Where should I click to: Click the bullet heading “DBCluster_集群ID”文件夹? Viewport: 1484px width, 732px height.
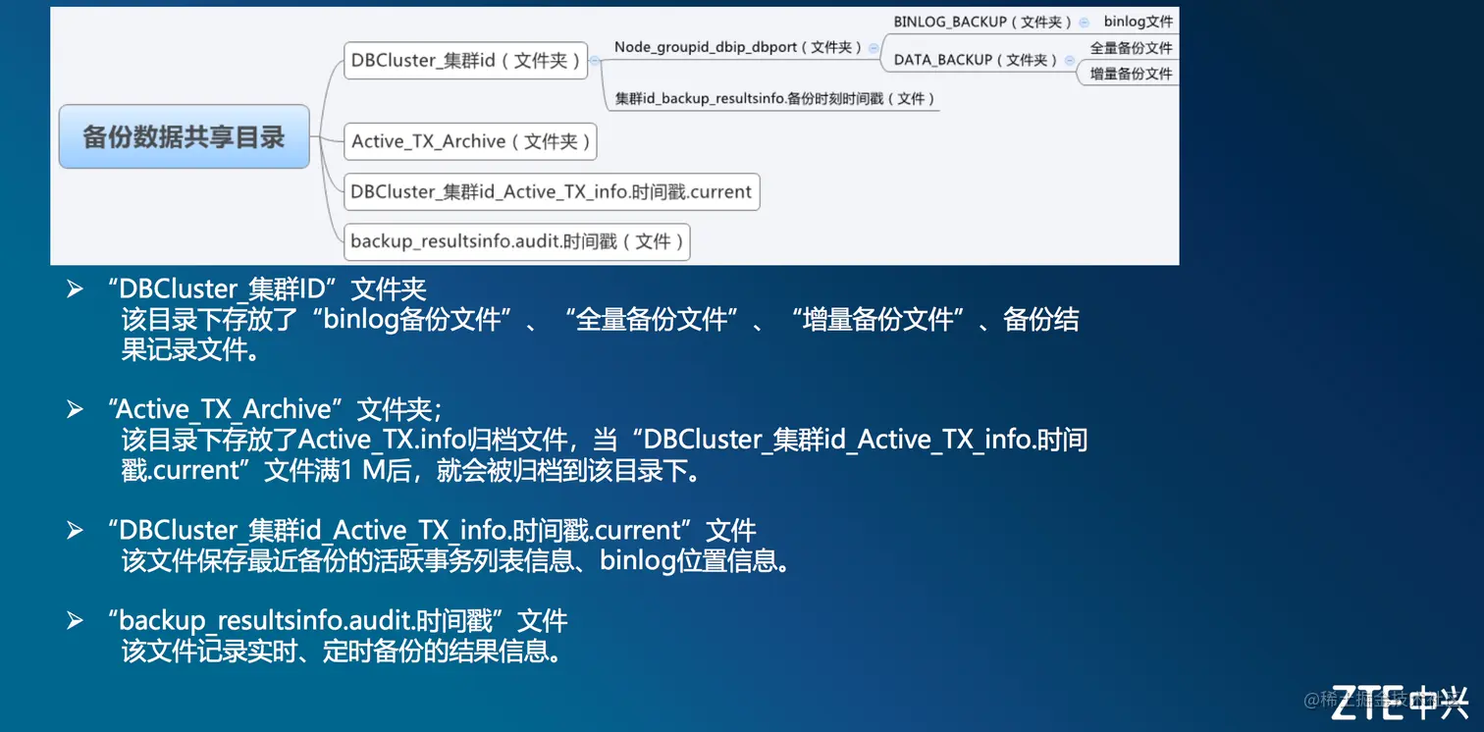click(x=267, y=289)
